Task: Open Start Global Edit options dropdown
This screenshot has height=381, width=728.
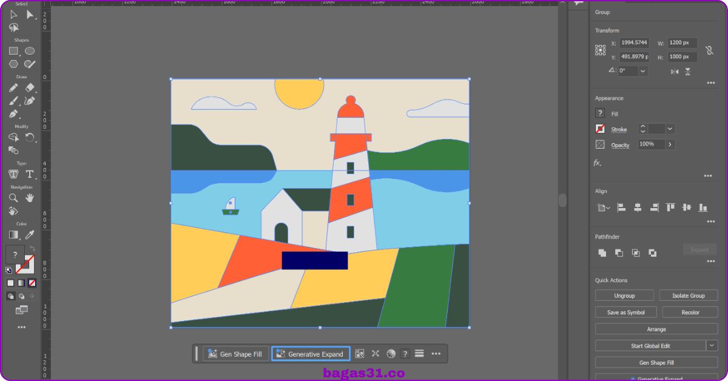Action: 712,346
